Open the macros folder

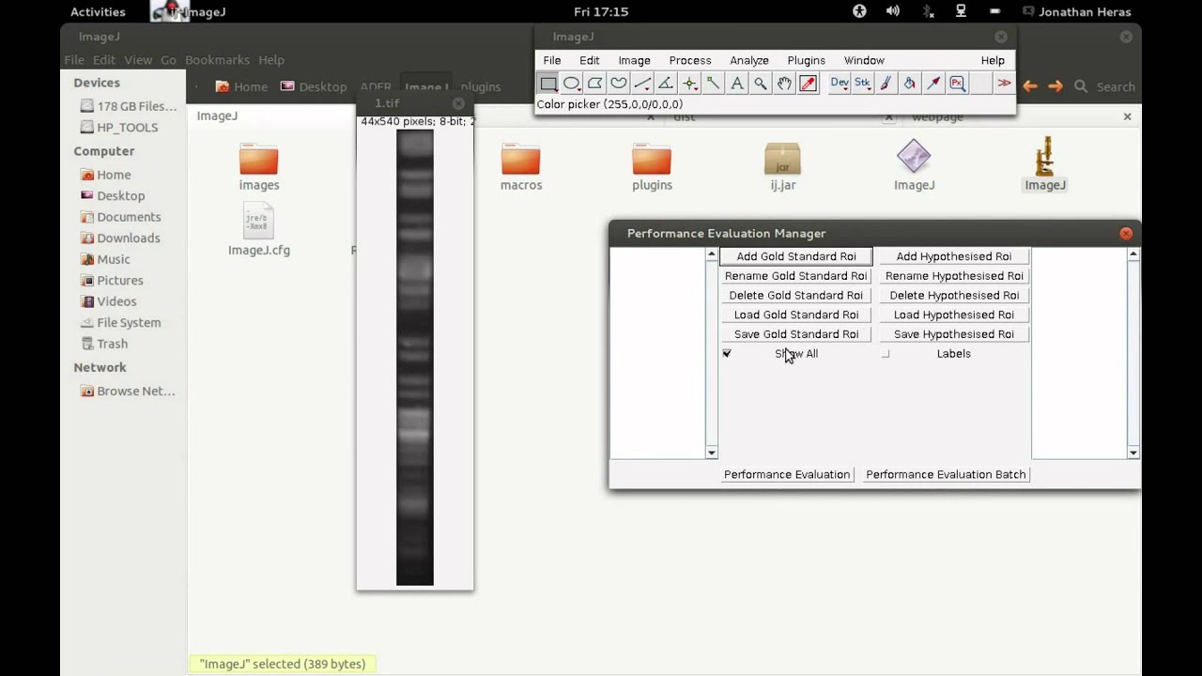coord(521,166)
